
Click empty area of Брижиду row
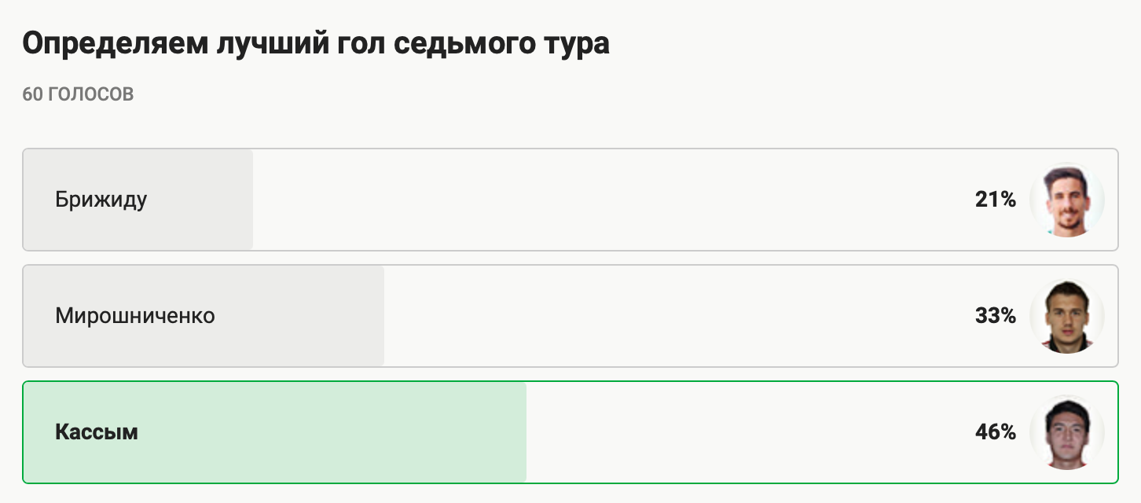pyautogui.click(x=613, y=200)
